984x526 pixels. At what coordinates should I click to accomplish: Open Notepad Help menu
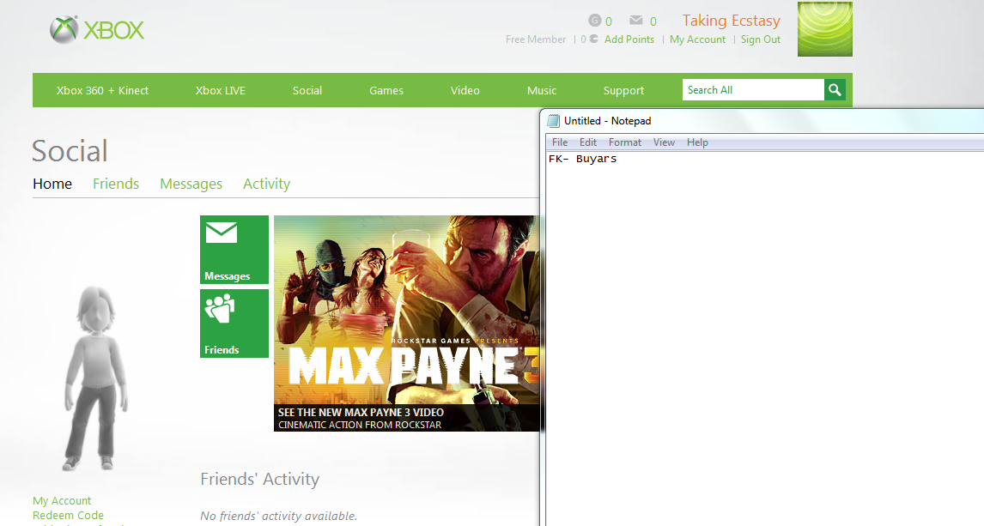click(697, 142)
